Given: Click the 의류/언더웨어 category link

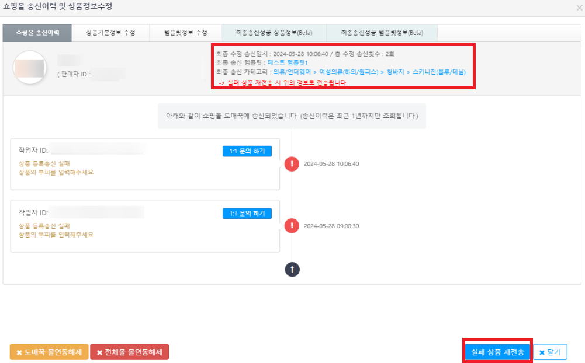Looking at the screenshot, I should 292,72.
